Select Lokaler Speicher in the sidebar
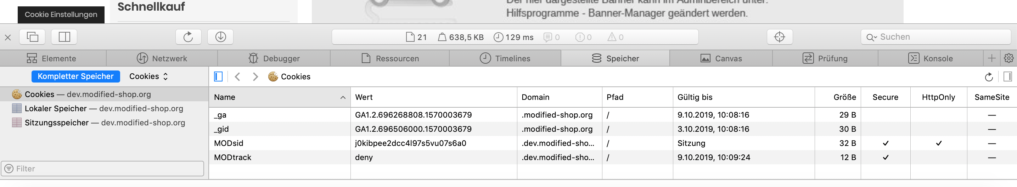 click(104, 108)
